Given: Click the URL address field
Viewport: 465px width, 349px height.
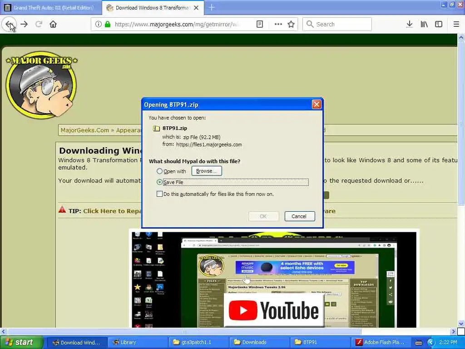Looking at the screenshot, I should click(177, 25).
